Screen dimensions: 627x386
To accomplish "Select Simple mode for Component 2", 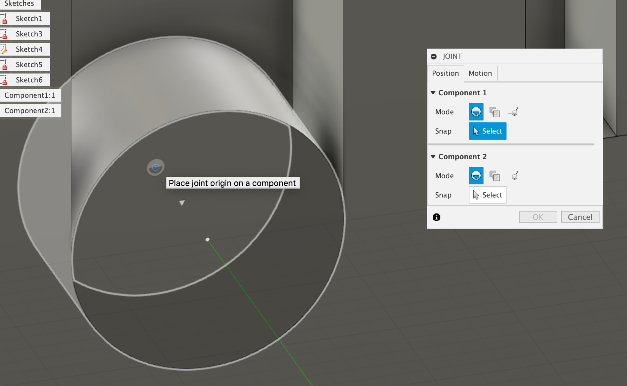I will tap(476, 176).
